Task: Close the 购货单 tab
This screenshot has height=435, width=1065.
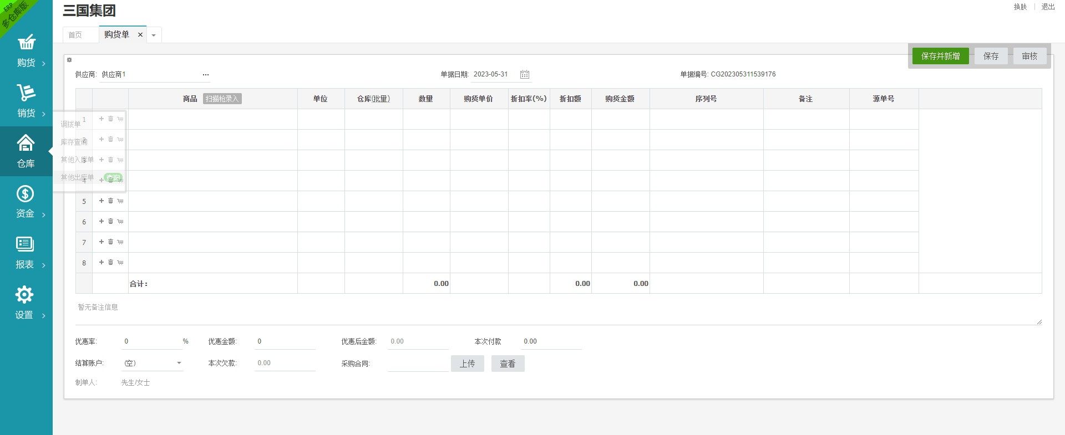Action: pos(140,35)
